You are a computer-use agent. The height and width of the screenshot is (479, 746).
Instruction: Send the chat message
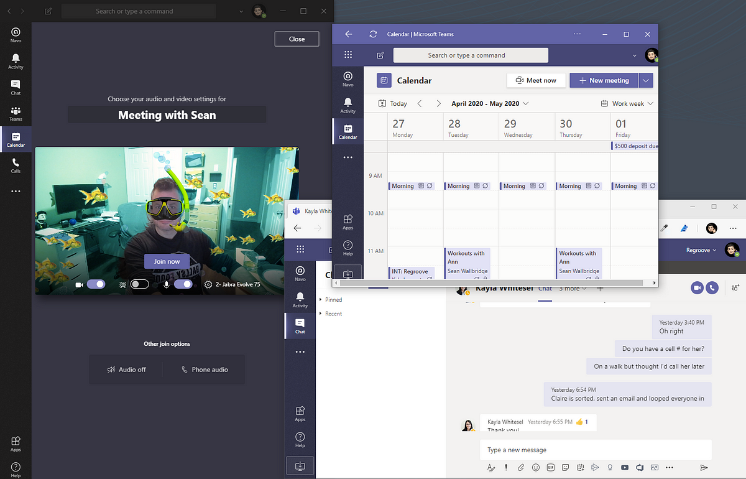(704, 467)
